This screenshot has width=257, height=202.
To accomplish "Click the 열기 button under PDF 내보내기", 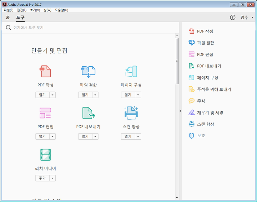I will (x=85, y=136).
